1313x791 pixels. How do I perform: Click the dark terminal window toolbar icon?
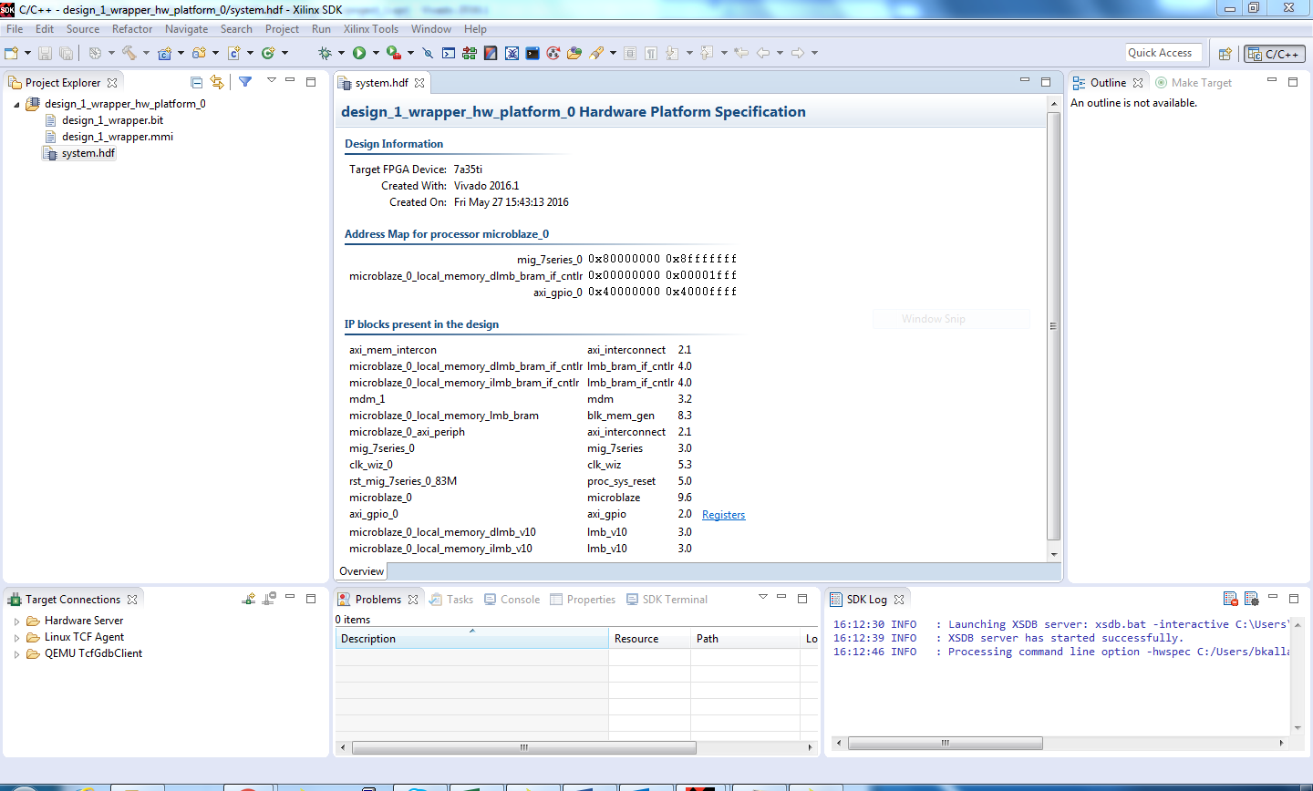coord(532,53)
